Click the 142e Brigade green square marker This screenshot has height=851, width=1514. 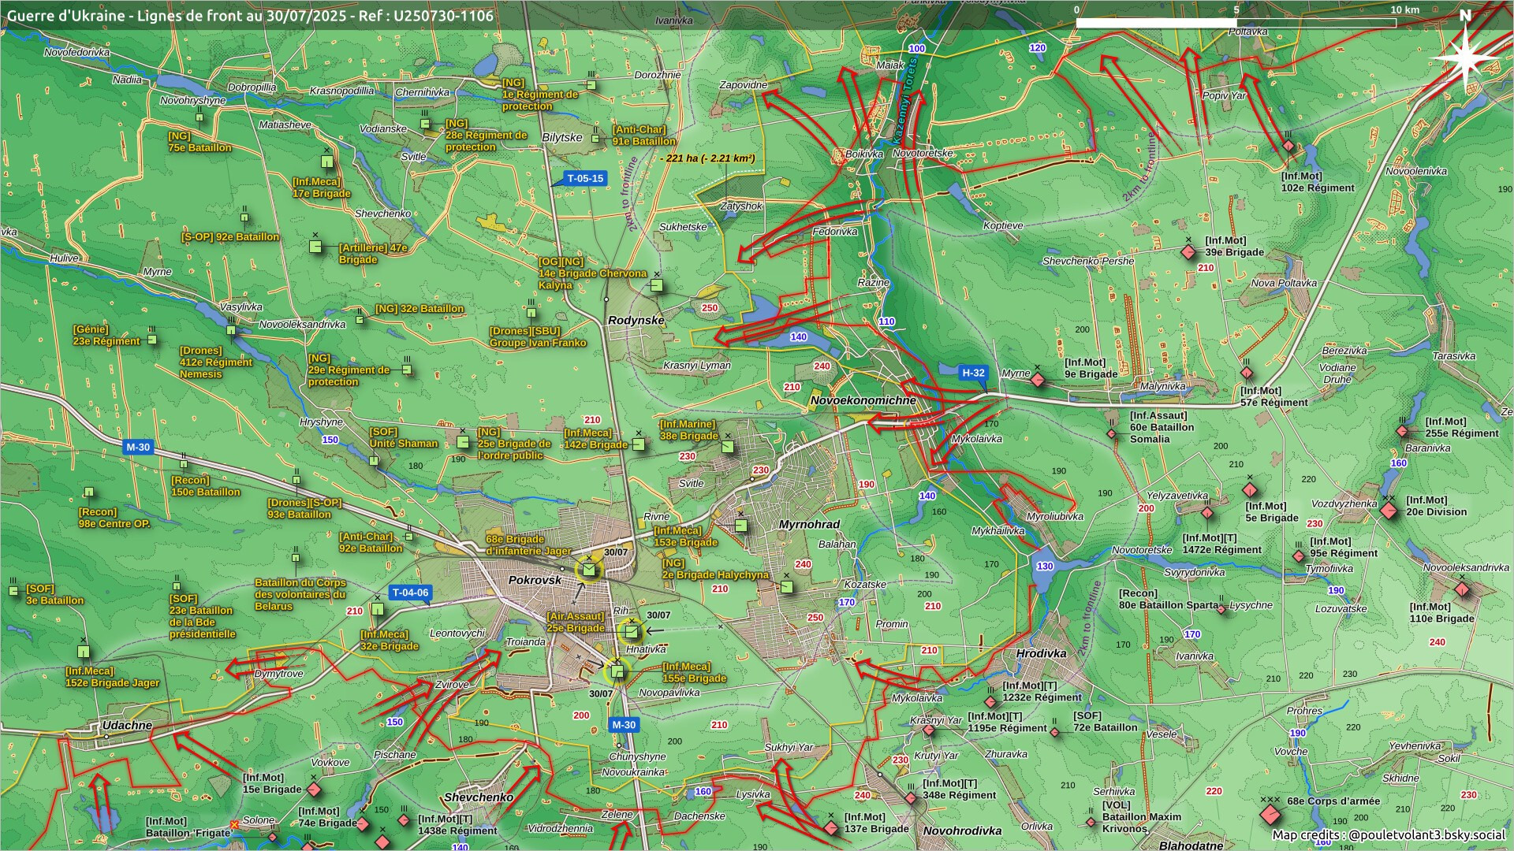639,445
